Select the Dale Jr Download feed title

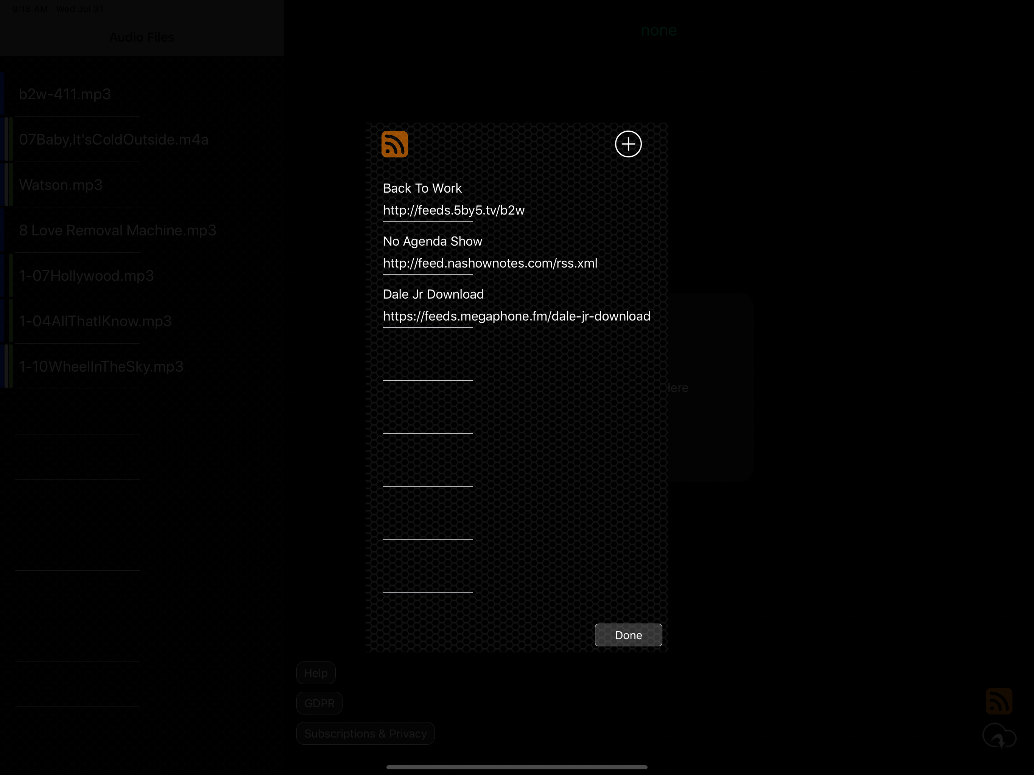point(433,294)
